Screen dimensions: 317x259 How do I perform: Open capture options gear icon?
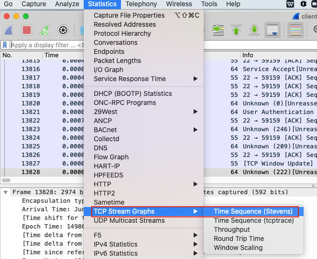pyautogui.click(x=63, y=30)
